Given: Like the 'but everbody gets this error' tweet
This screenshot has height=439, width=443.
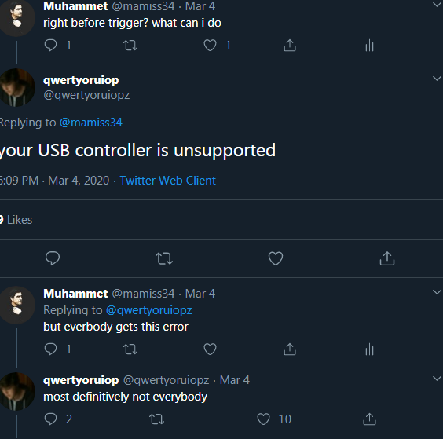Looking at the screenshot, I should 210,349.
